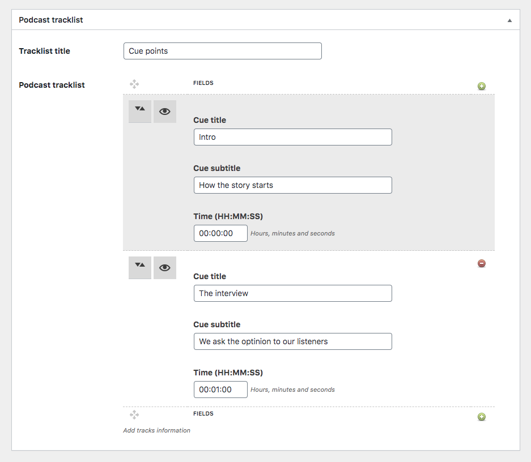Click the move handle icon beside top FIELDS
531x462 pixels.
coord(134,84)
